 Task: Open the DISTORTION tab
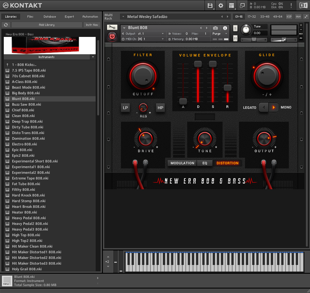pos(227,163)
